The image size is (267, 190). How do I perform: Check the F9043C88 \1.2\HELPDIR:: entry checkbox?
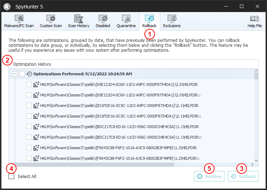29,158
